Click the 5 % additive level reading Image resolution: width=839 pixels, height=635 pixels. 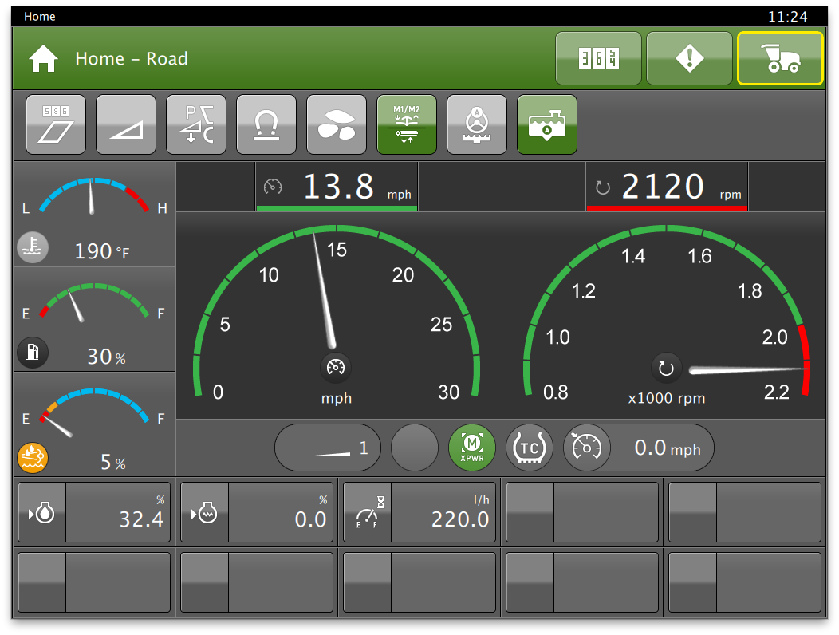point(113,462)
